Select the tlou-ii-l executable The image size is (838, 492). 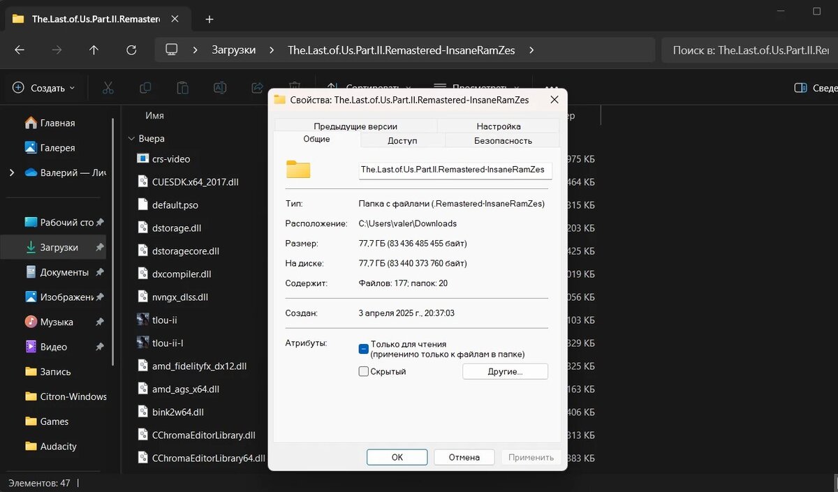[x=168, y=343]
